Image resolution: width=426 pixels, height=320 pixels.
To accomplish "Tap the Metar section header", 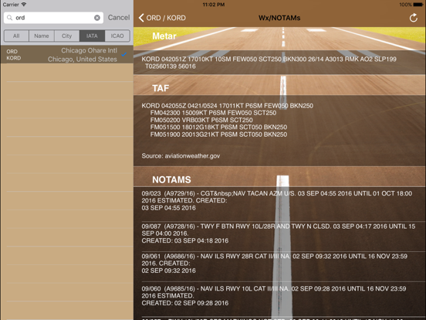I will click(164, 36).
